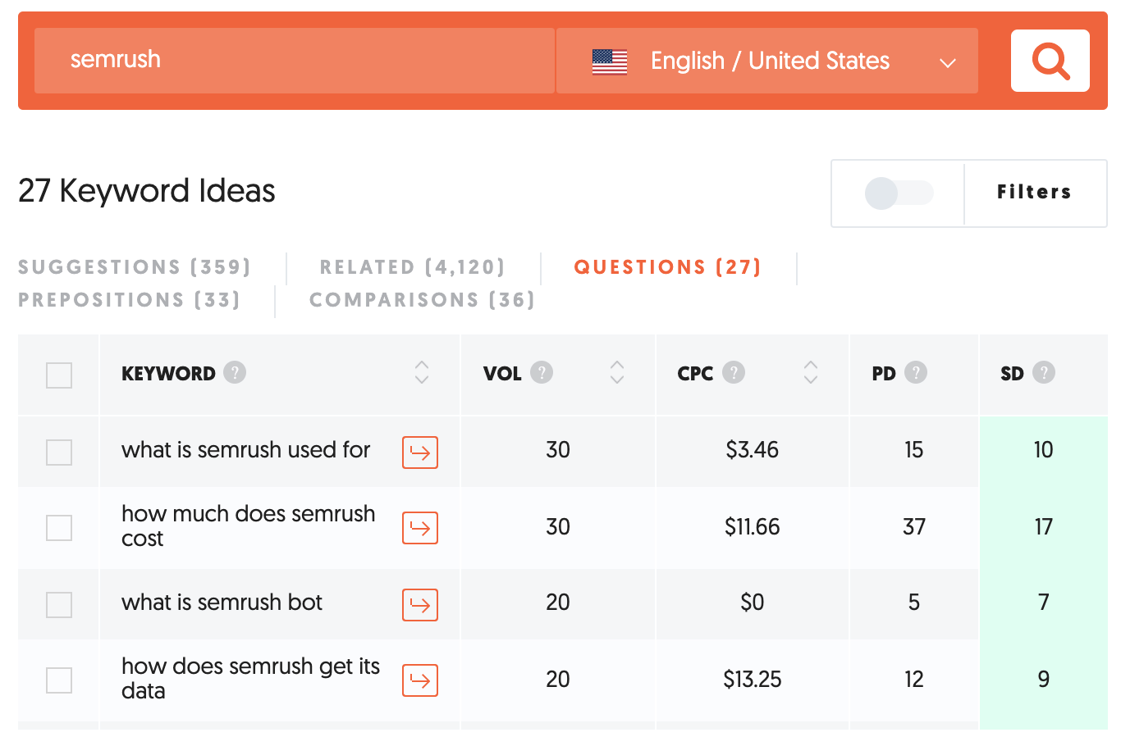The height and width of the screenshot is (746, 1121).
Task: Click keyword 'how does semrush get its data'
Action: [251, 679]
